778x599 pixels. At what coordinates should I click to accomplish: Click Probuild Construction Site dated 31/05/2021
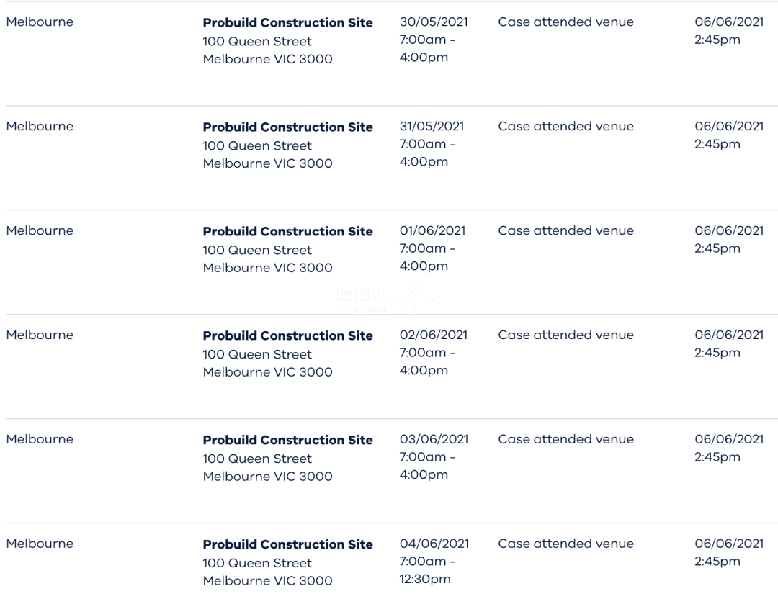click(x=287, y=127)
